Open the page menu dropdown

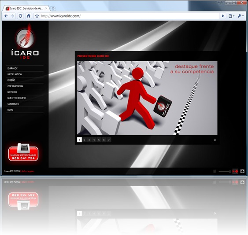point(231,16)
